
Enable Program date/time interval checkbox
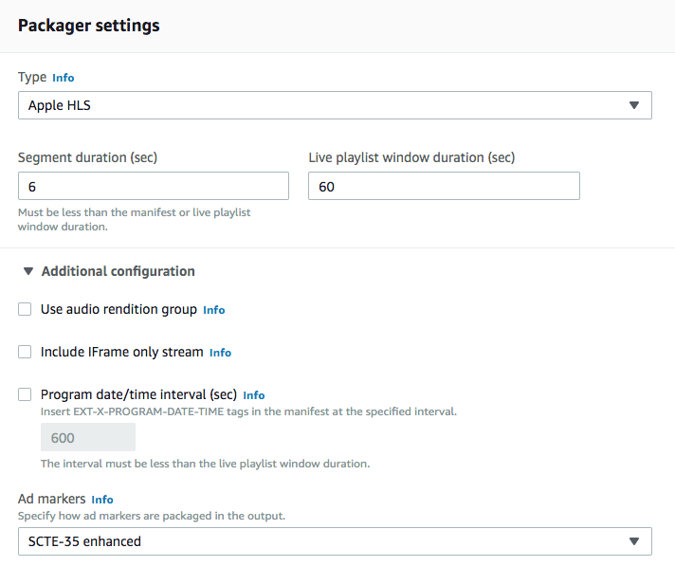coord(25,394)
